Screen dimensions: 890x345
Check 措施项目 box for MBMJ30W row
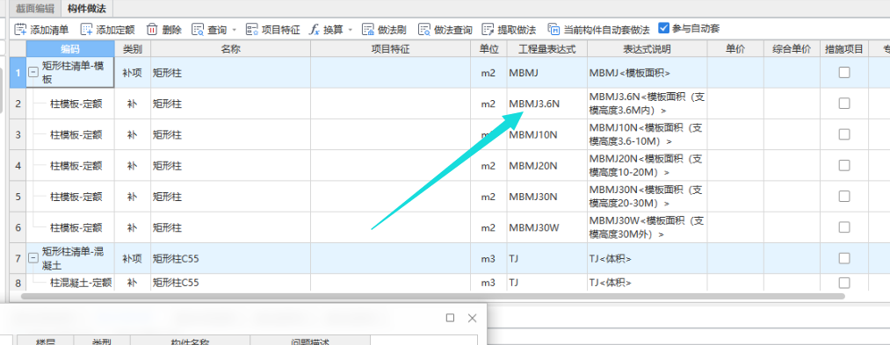[x=844, y=227]
